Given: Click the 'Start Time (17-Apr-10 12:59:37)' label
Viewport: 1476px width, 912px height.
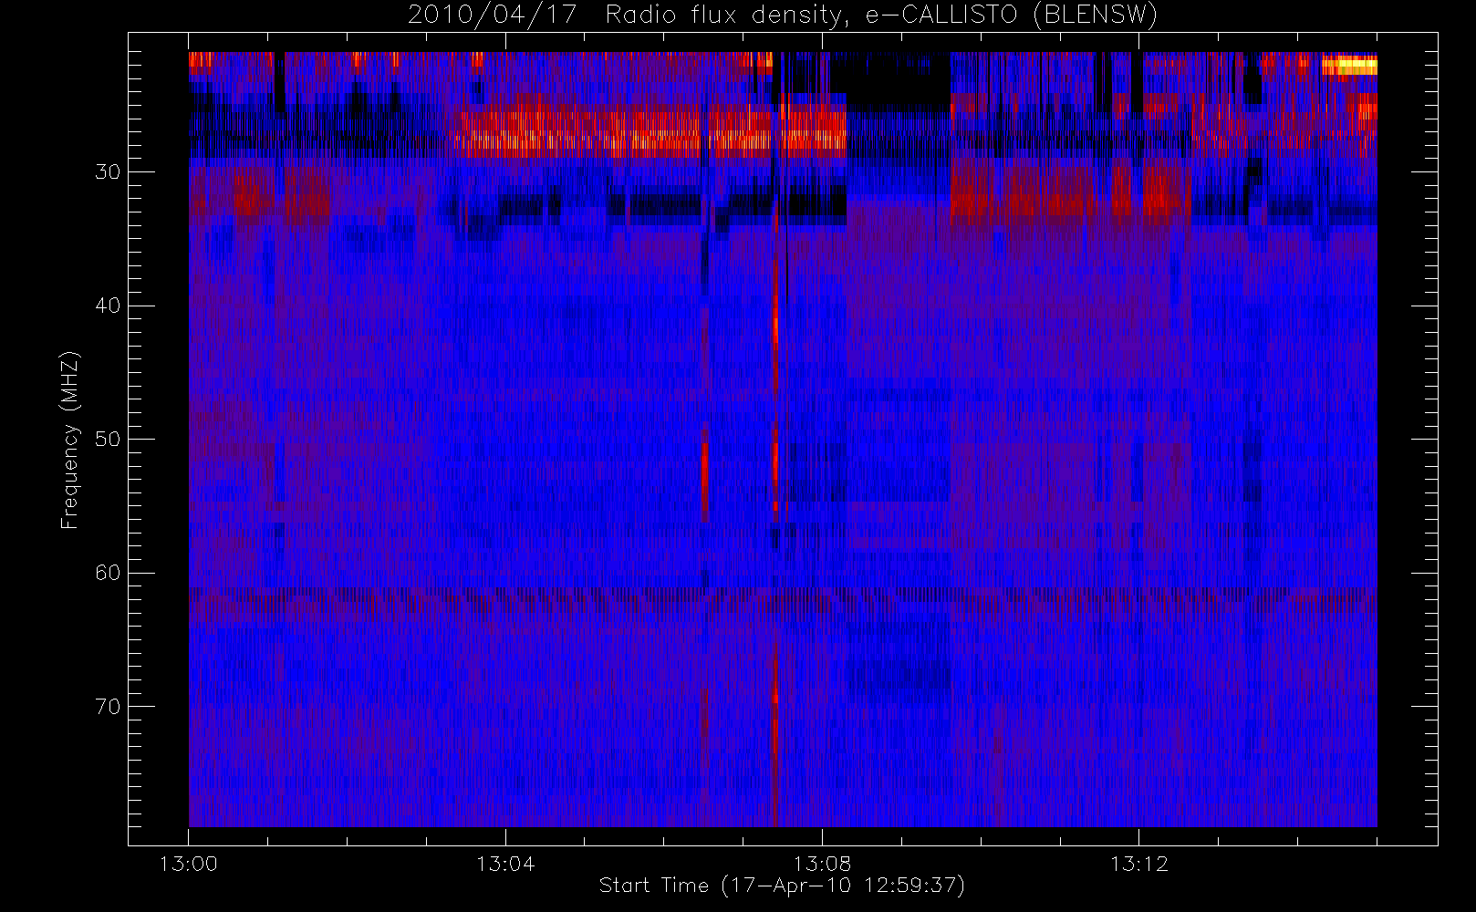Looking at the screenshot, I should [782, 886].
